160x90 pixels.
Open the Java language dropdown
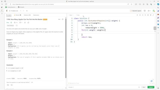[x=71, y=15]
